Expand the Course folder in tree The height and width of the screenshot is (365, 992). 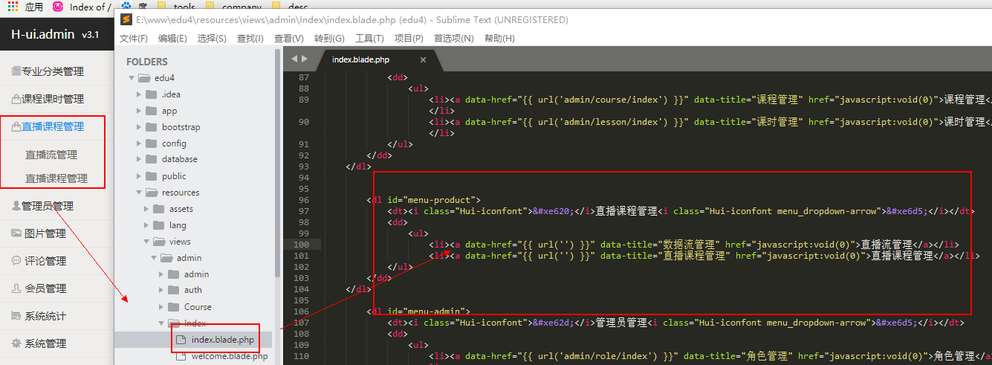point(162,307)
